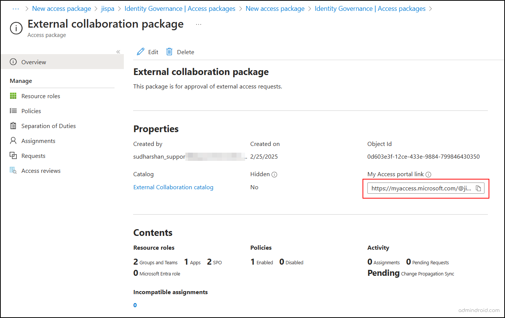Open Resource roles in the sidebar
Screen dimensions: 505x318
click(40, 96)
